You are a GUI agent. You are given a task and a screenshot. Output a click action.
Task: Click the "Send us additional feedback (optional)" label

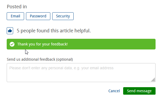40,59
